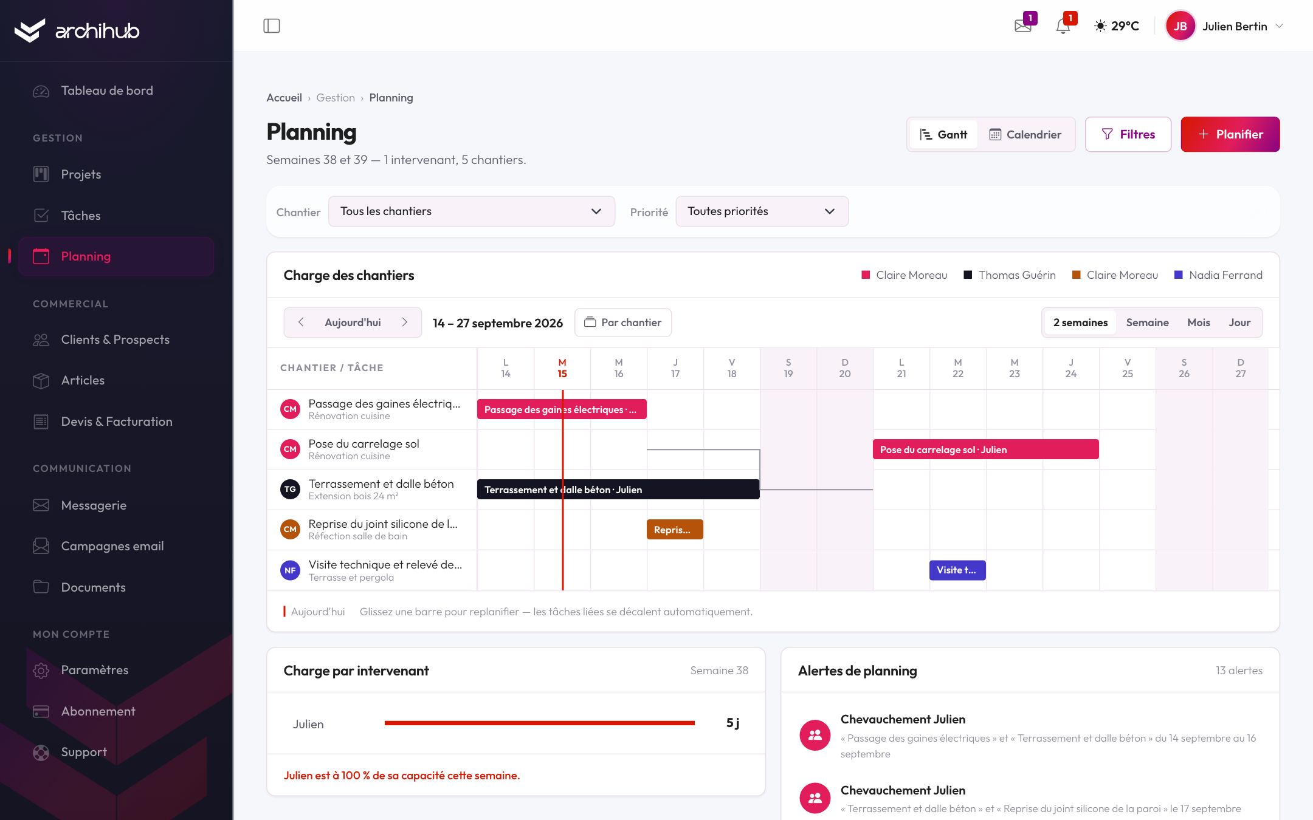Follow the Accueil breadcrumb link
The height and width of the screenshot is (820, 1313).
coord(284,98)
